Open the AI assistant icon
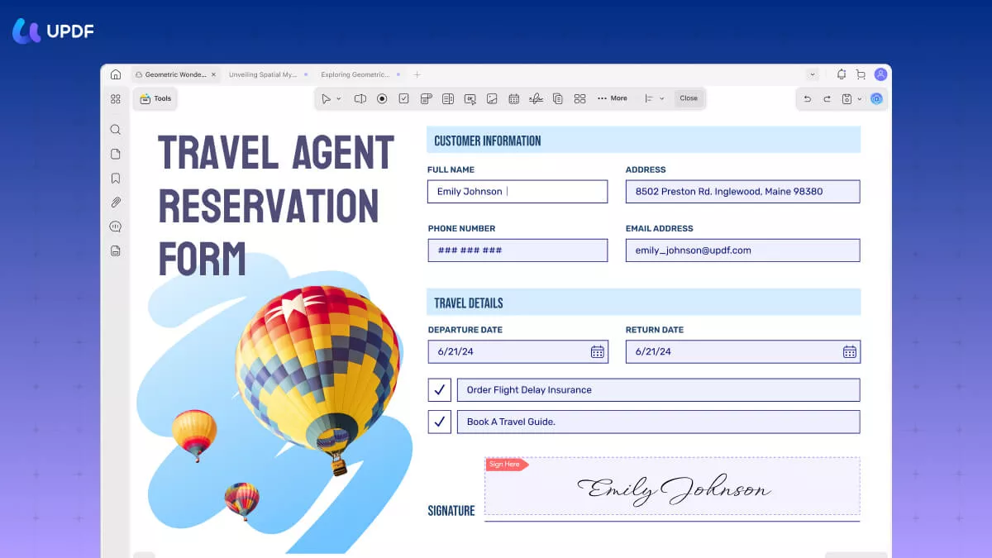 click(x=876, y=98)
